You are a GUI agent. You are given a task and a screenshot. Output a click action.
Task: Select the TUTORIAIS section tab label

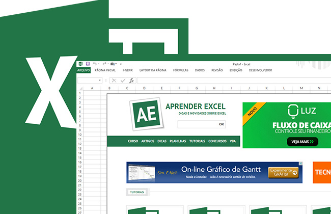coord(137,192)
